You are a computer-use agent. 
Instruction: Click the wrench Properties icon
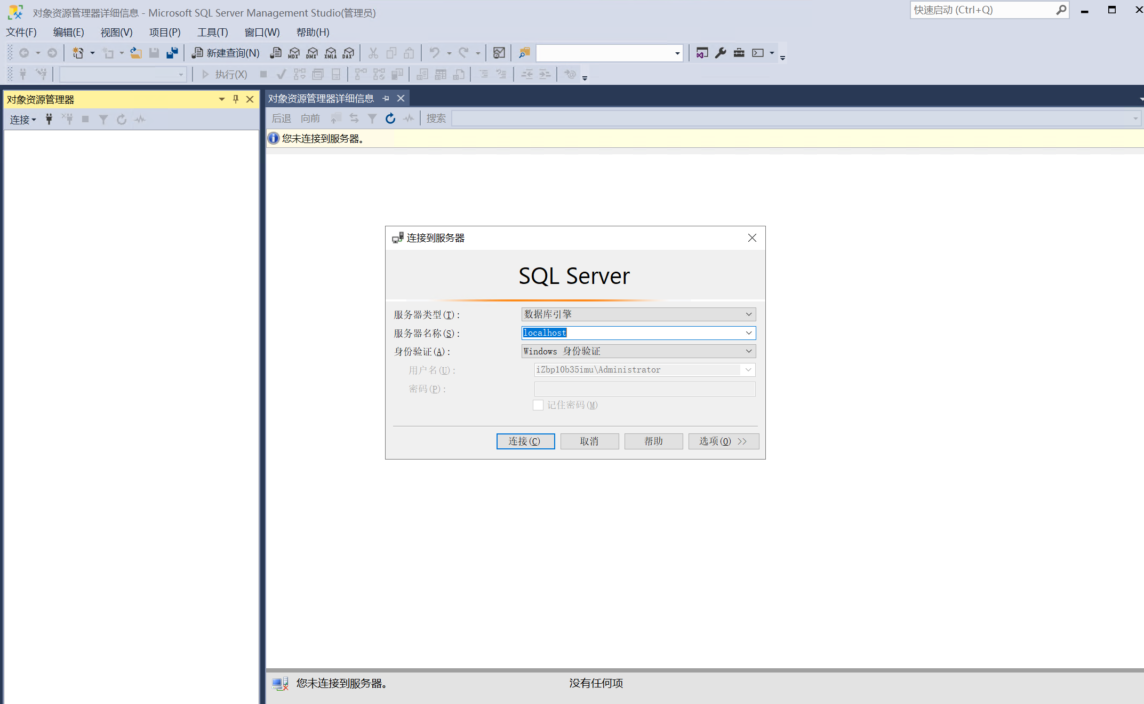click(x=721, y=53)
